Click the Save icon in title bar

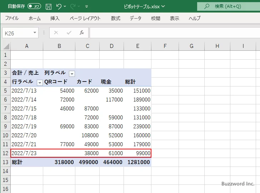click(x=49, y=6)
